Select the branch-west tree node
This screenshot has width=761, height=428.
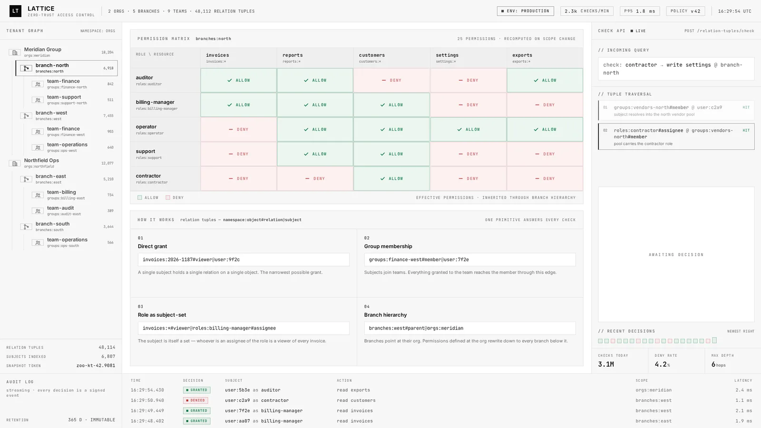tap(67, 116)
